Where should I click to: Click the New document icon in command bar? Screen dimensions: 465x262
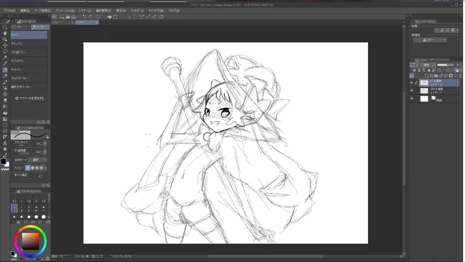(62, 17)
